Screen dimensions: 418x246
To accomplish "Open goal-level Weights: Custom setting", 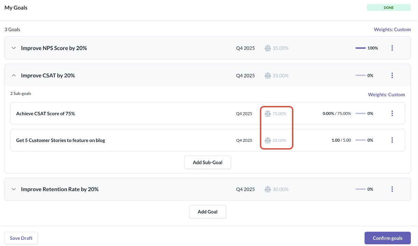I will pyautogui.click(x=392, y=30).
